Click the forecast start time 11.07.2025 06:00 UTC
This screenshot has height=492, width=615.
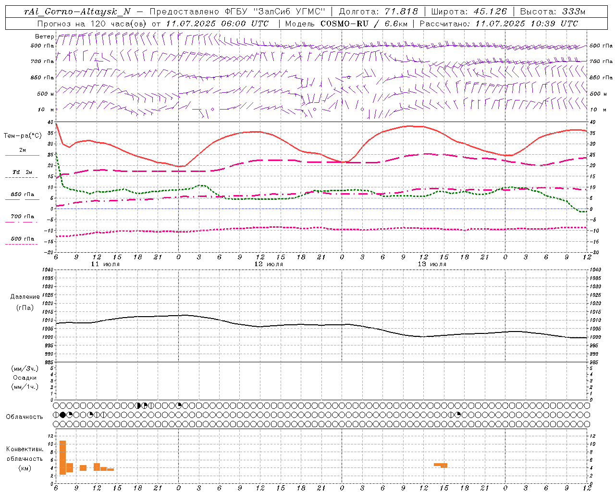pos(217,24)
